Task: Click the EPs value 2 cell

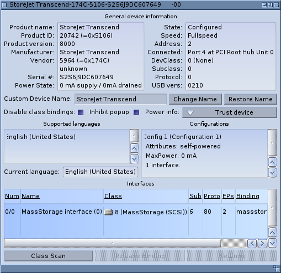Action: tap(224, 212)
